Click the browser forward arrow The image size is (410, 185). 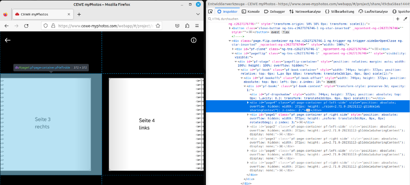point(16,26)
